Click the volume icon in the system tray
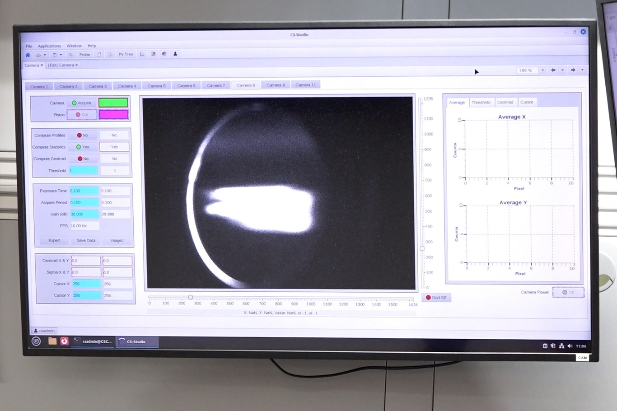 click(569, 346)
